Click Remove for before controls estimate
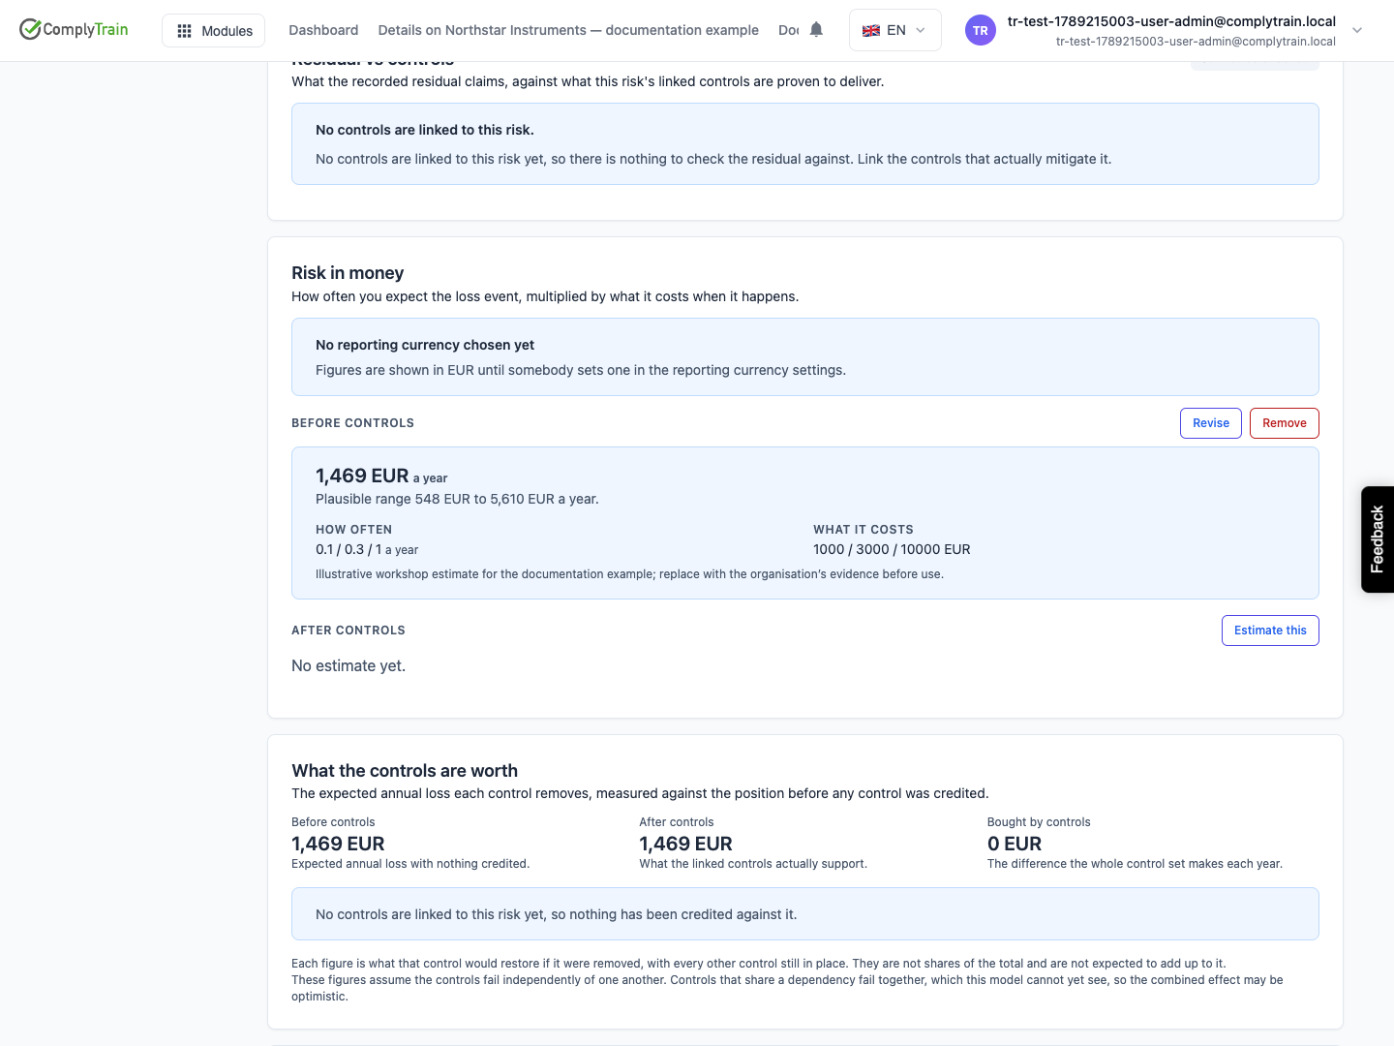The image size is (1394, 1046). click(x=1284, y=423)
